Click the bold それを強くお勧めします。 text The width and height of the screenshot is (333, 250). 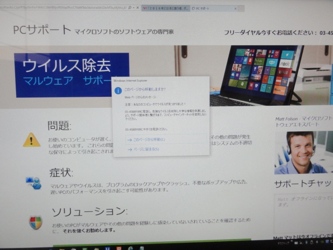[x=89, y=230]
